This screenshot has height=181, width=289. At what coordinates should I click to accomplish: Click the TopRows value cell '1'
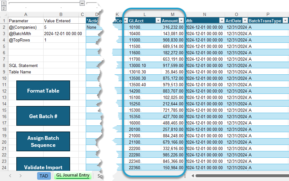click(x=61, y=40)
